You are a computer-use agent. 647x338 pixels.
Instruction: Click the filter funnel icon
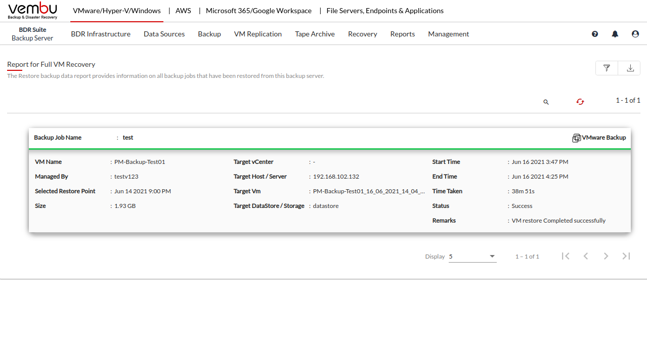[x=607, y=68]
